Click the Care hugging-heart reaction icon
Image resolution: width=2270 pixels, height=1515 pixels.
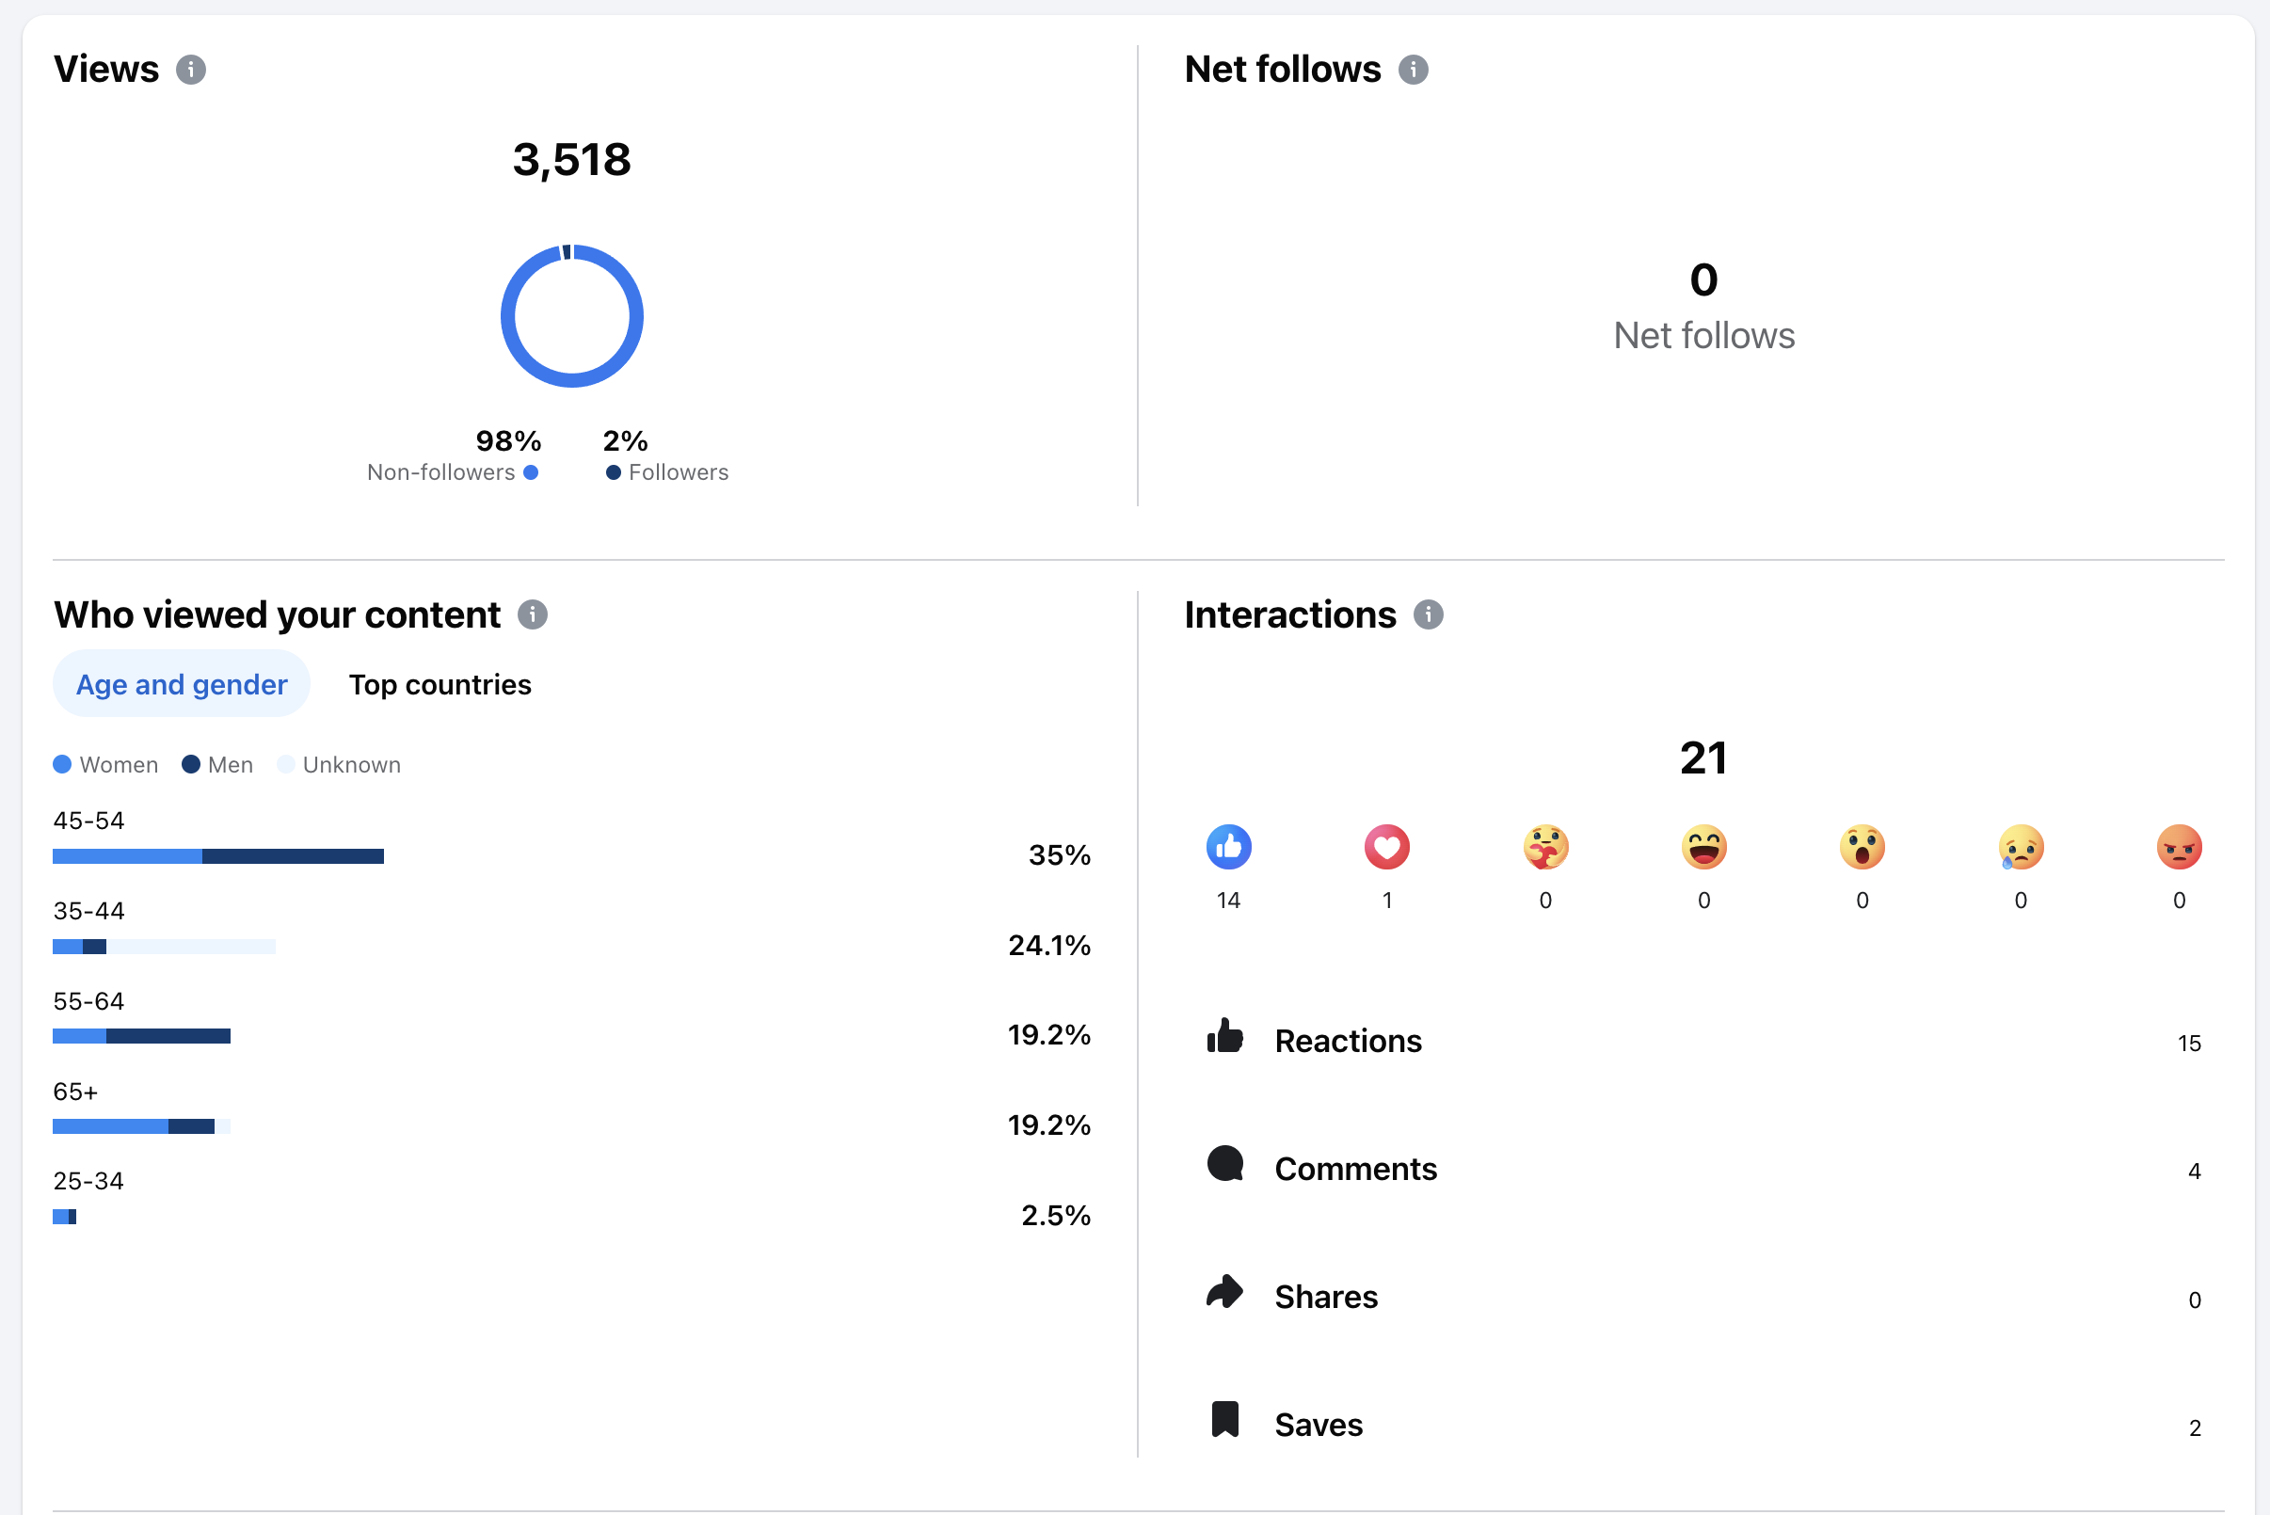coord(1545,847)
